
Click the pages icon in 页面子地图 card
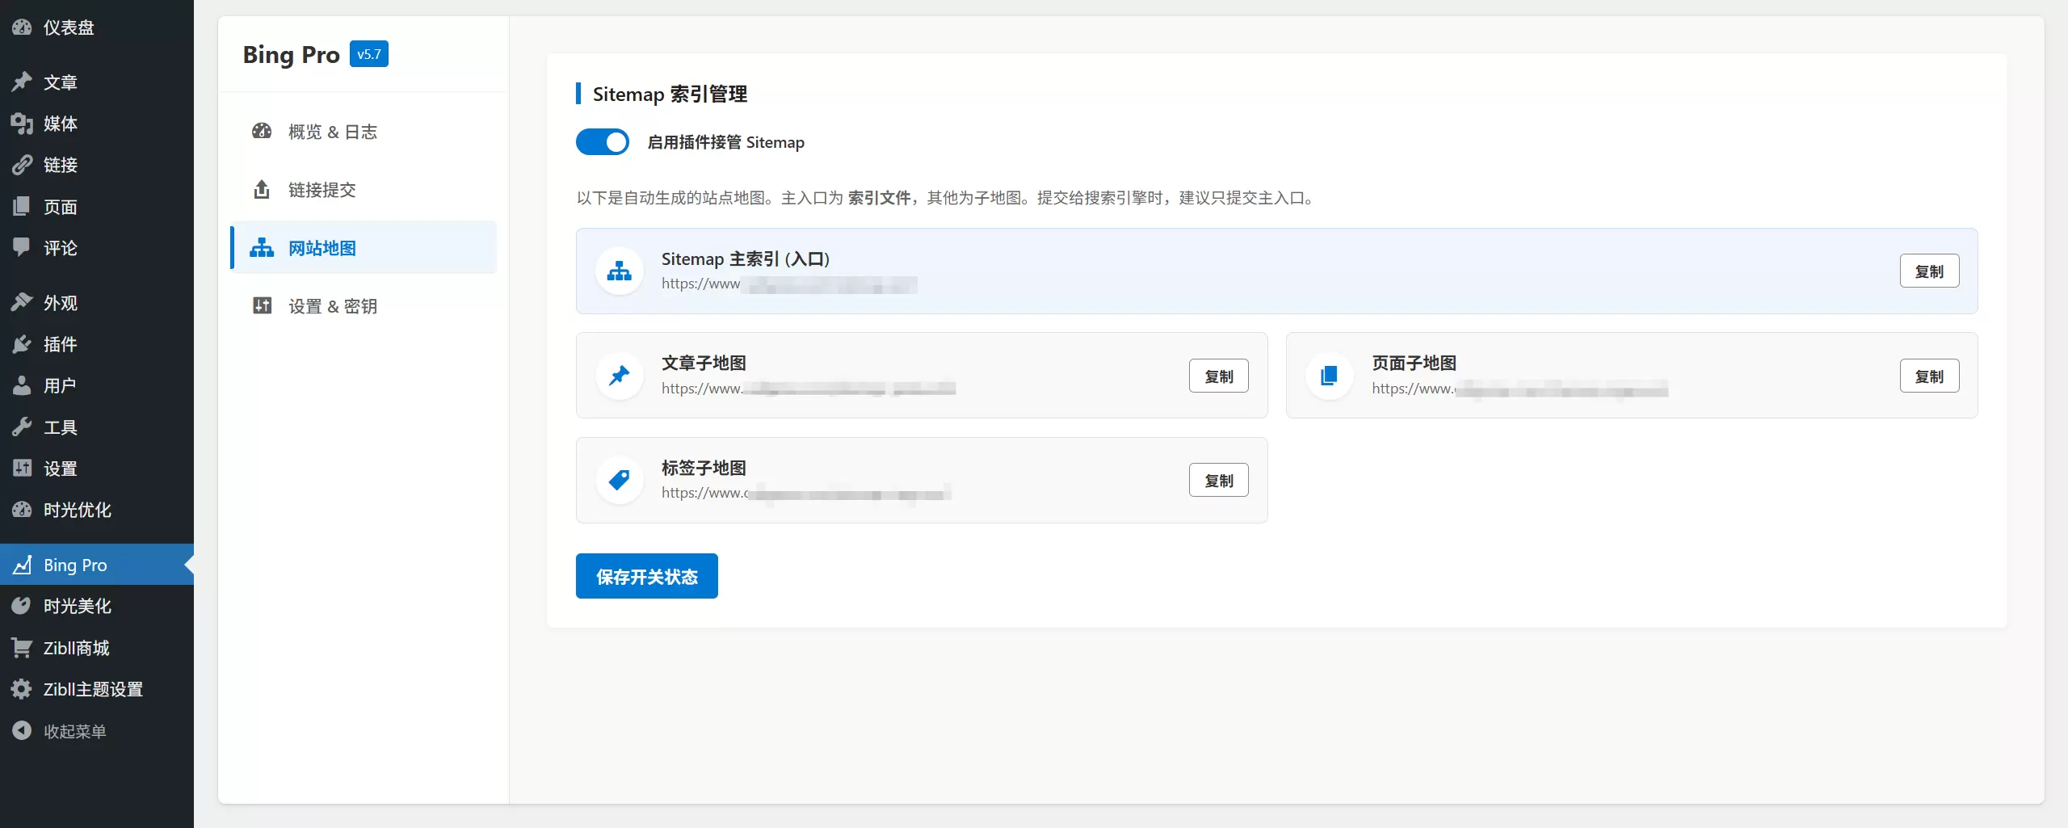[1330, 376]
